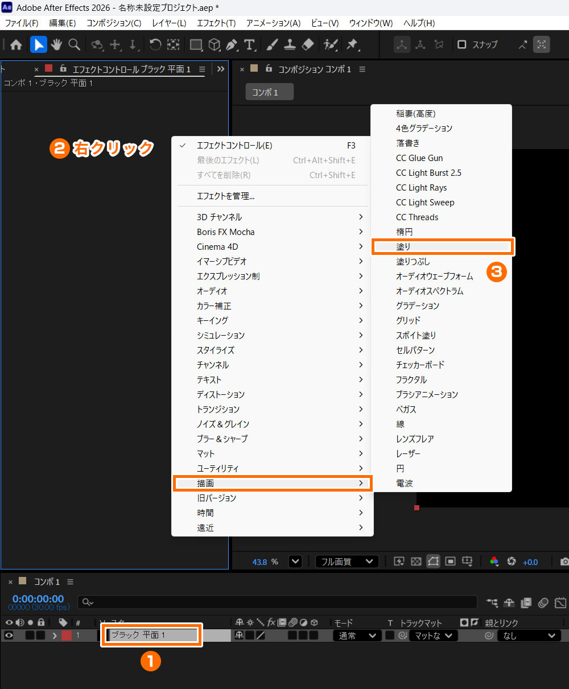Select the Brush tool
Viewport: 569px width, 689px height.
(x=271, y=44)
